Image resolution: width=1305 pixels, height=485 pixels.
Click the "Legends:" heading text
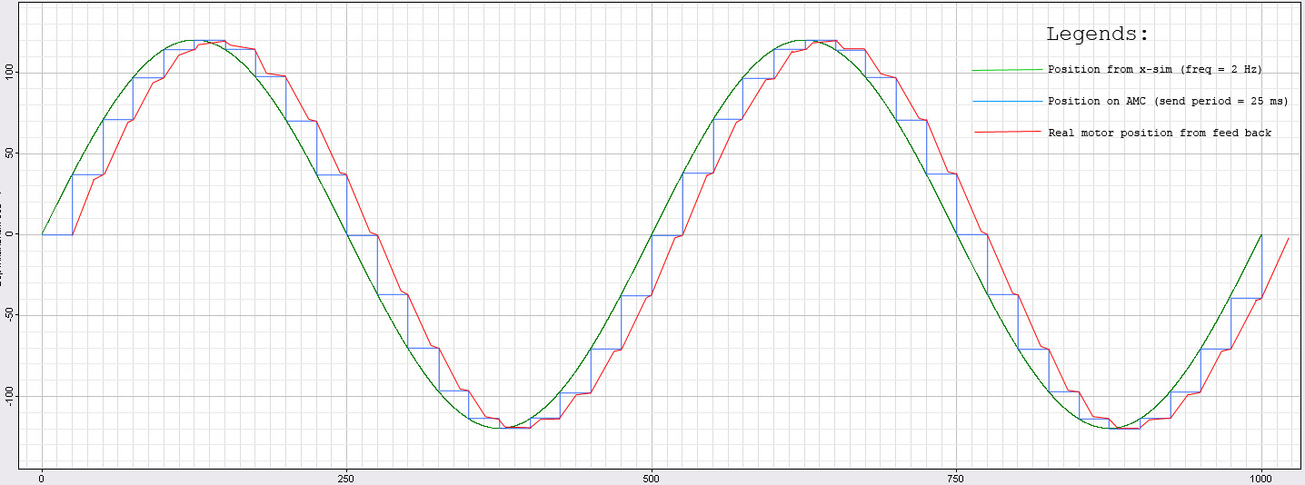point(1098,35)
